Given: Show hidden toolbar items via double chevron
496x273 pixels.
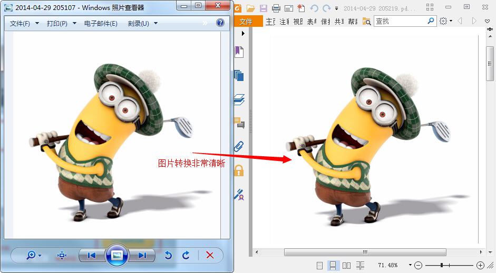Looking at the screenshot, I should click(205, 23).
